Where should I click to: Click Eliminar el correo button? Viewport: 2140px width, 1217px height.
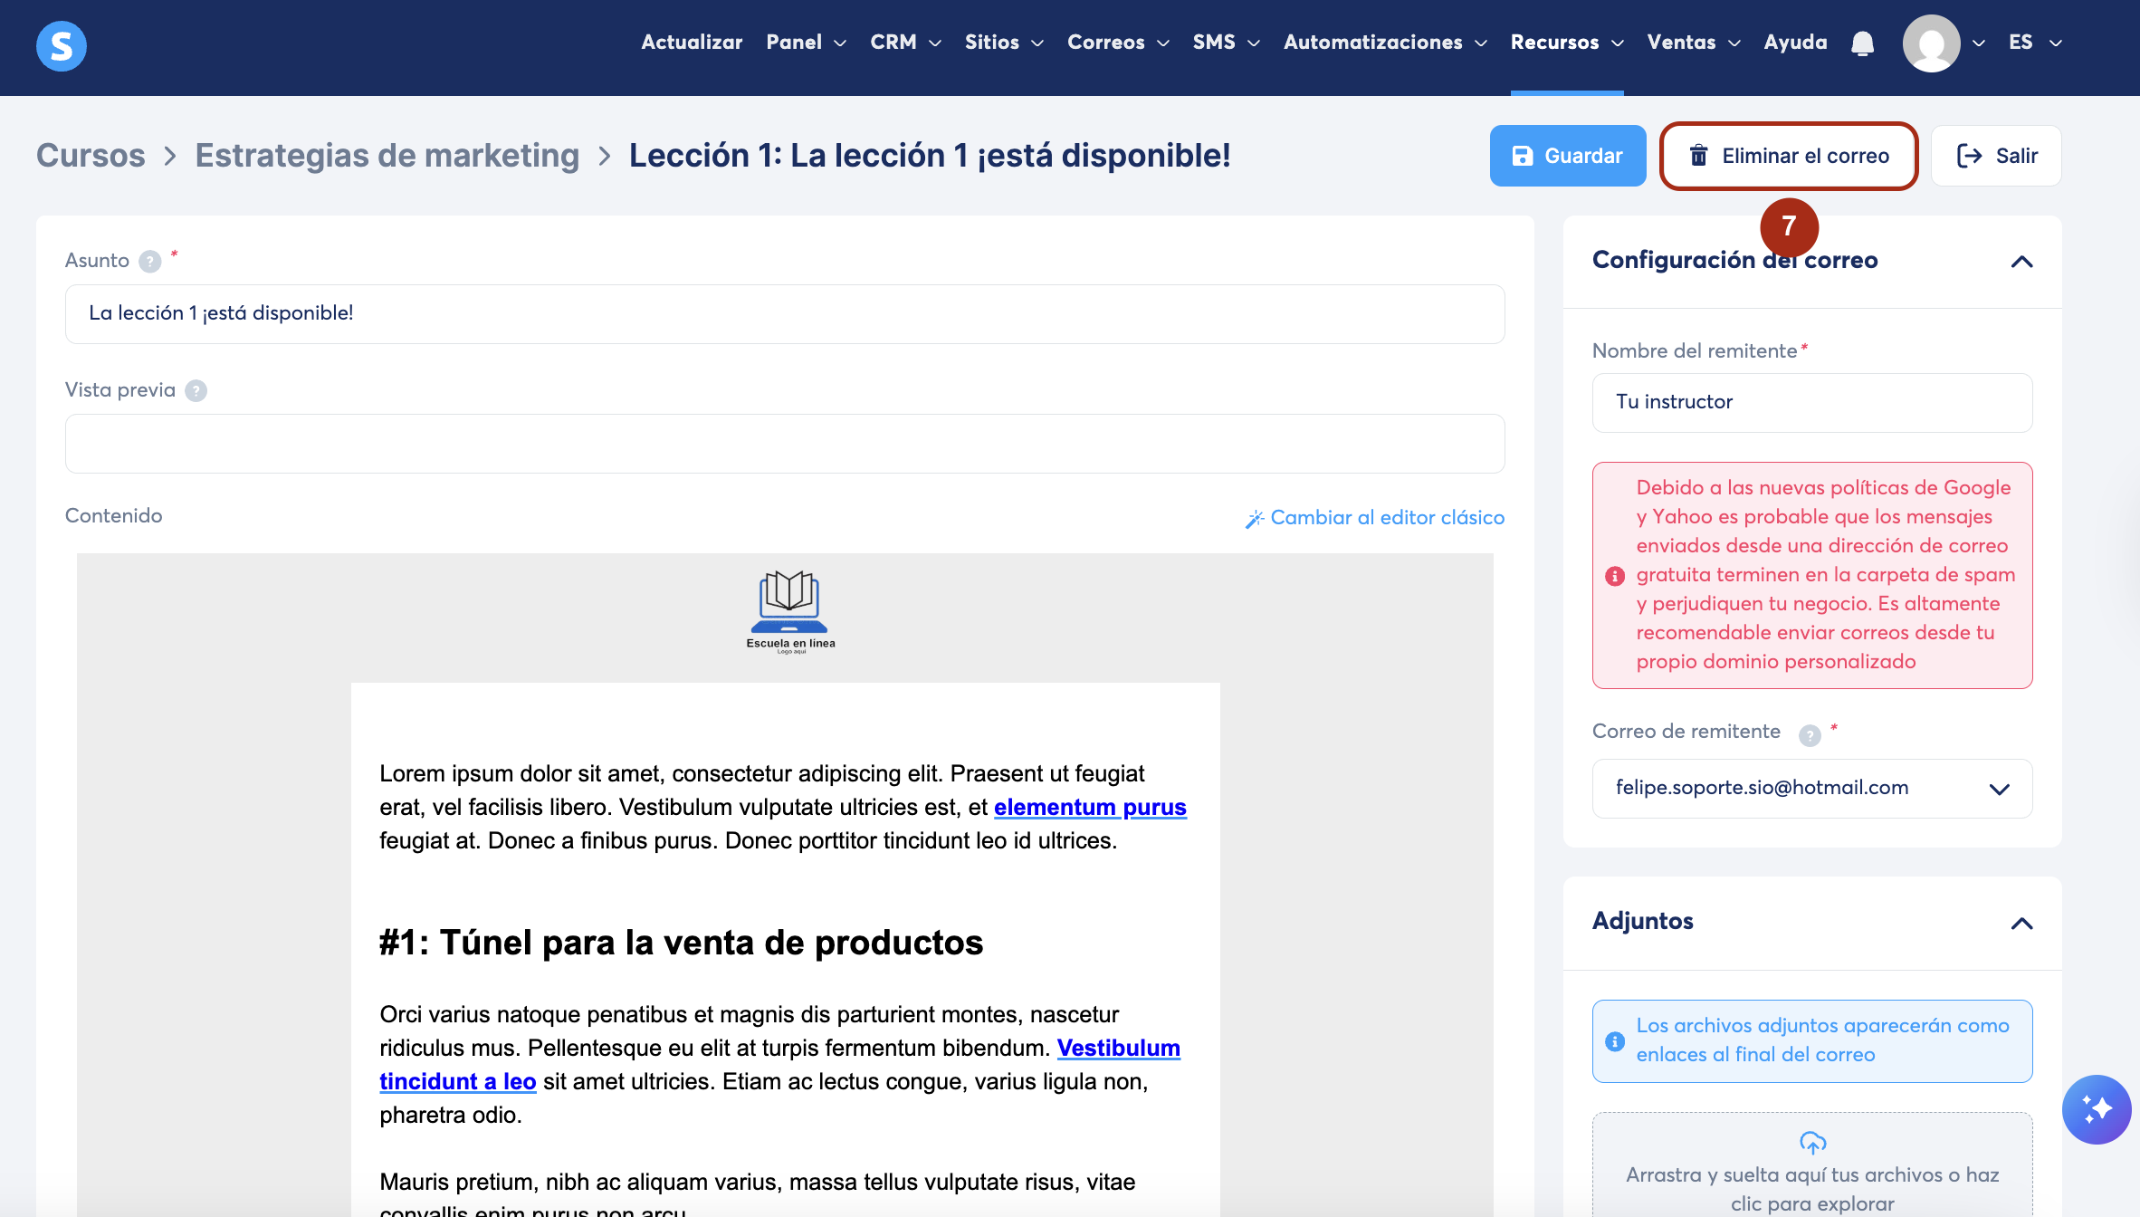1789,156
